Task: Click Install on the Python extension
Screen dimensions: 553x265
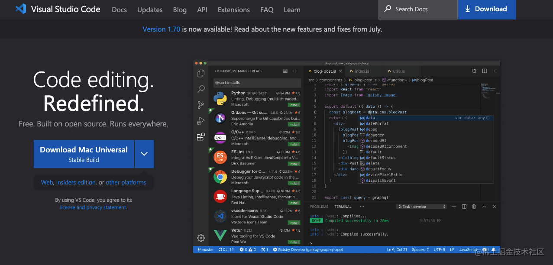Action: point(294,105)
